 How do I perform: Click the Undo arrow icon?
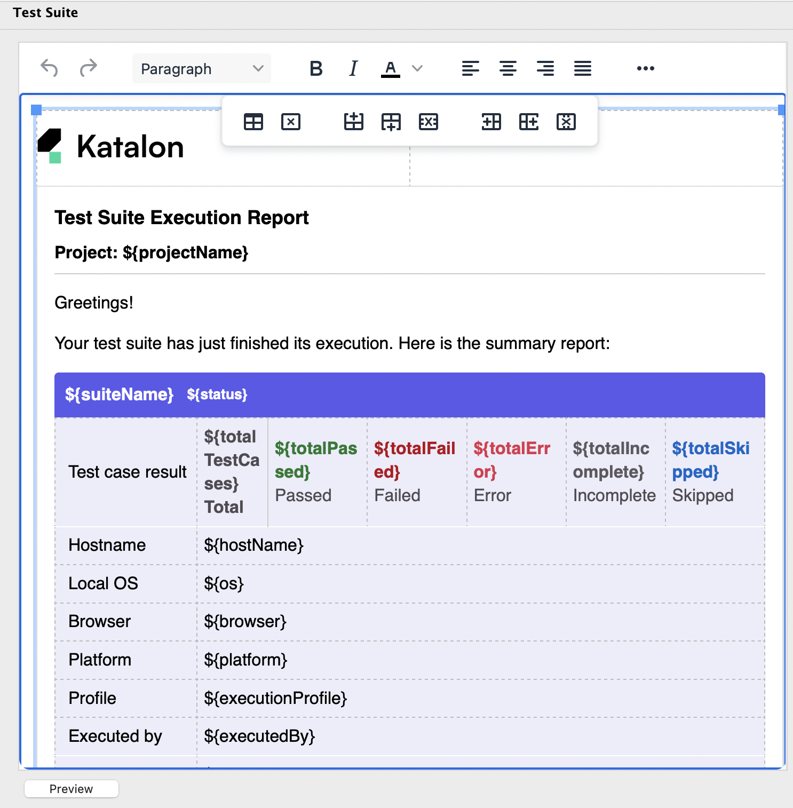coord(50,68)
